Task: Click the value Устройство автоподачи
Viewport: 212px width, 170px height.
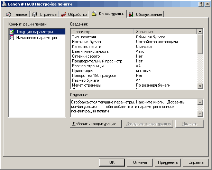Action: pyautogui.click(x=157, y=42)
